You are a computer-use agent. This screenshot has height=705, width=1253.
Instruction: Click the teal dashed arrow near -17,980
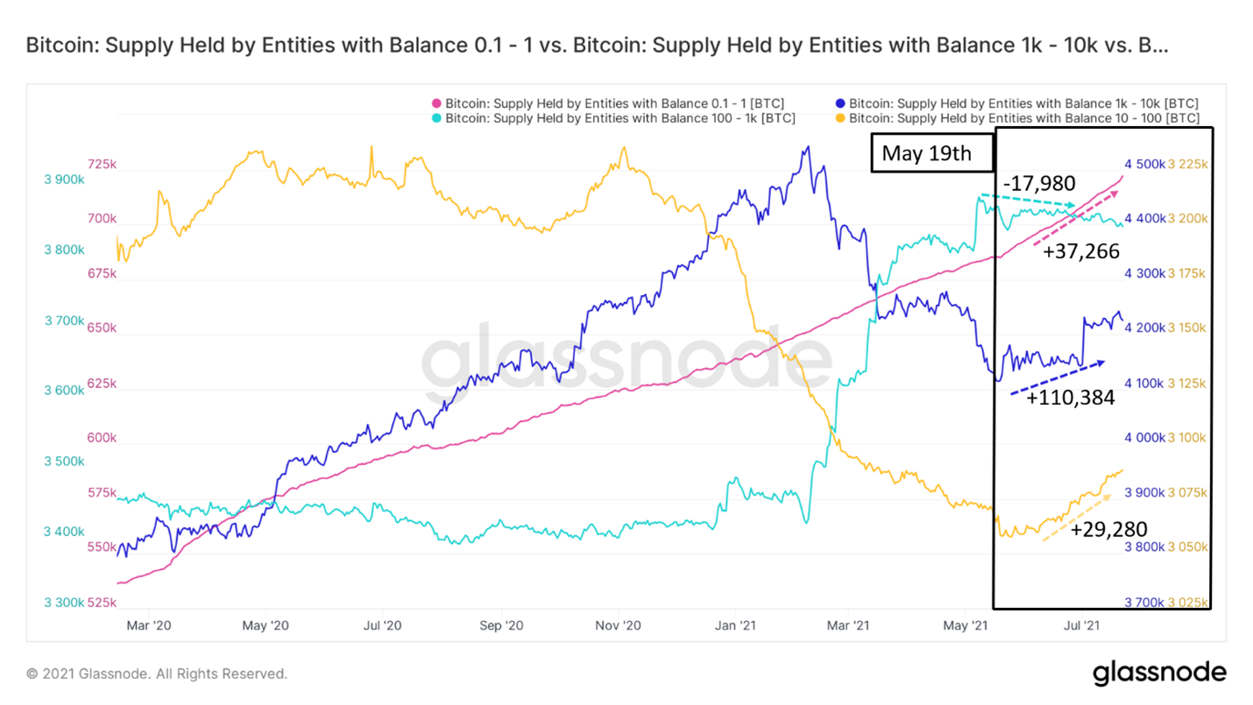click(x=1027, y=201)
